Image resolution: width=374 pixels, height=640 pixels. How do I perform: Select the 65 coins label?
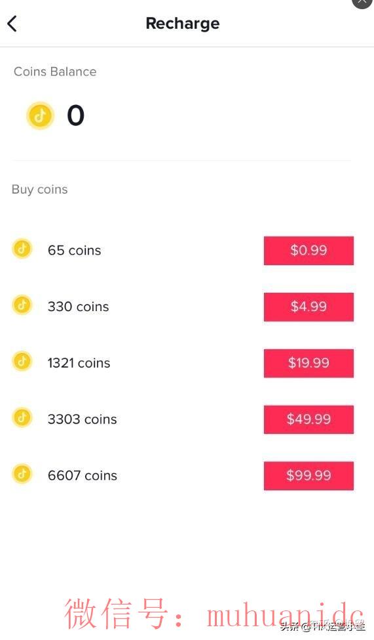pyautogui.click(x=74, y=250)
